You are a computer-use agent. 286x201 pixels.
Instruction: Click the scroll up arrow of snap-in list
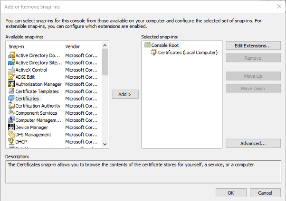(105, 46)
